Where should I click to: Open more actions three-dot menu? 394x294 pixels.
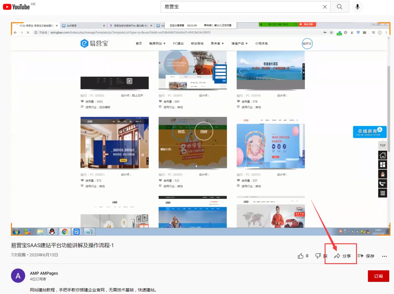click(384, 256)
